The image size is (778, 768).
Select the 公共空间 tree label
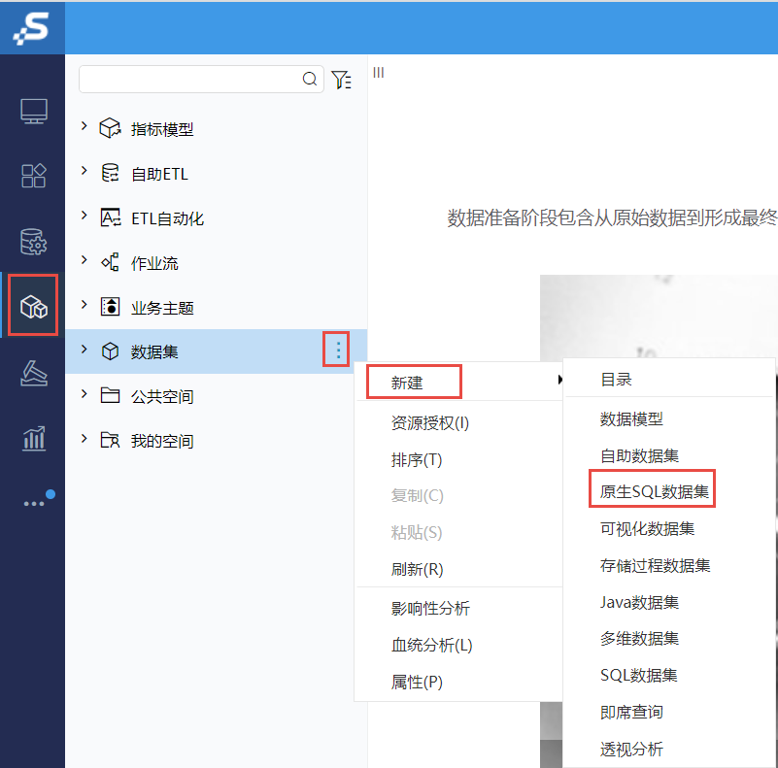tap(162, 396)
